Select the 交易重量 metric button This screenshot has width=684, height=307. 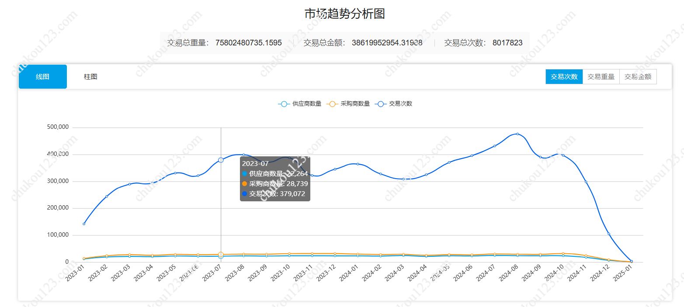pos(601,77)
